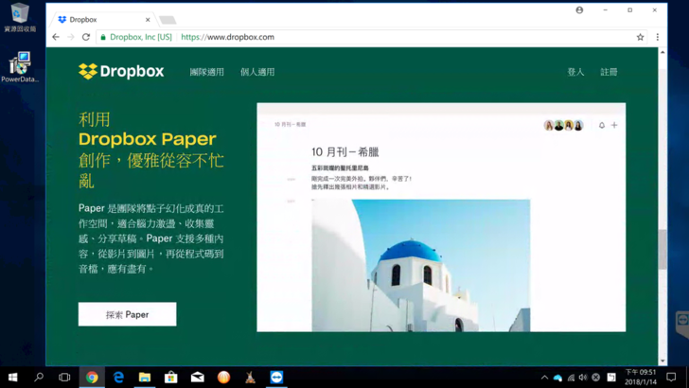The width and height of the screenshot is (689, 388).
Task: Open a new browser tab
Action: coord(168,20)
